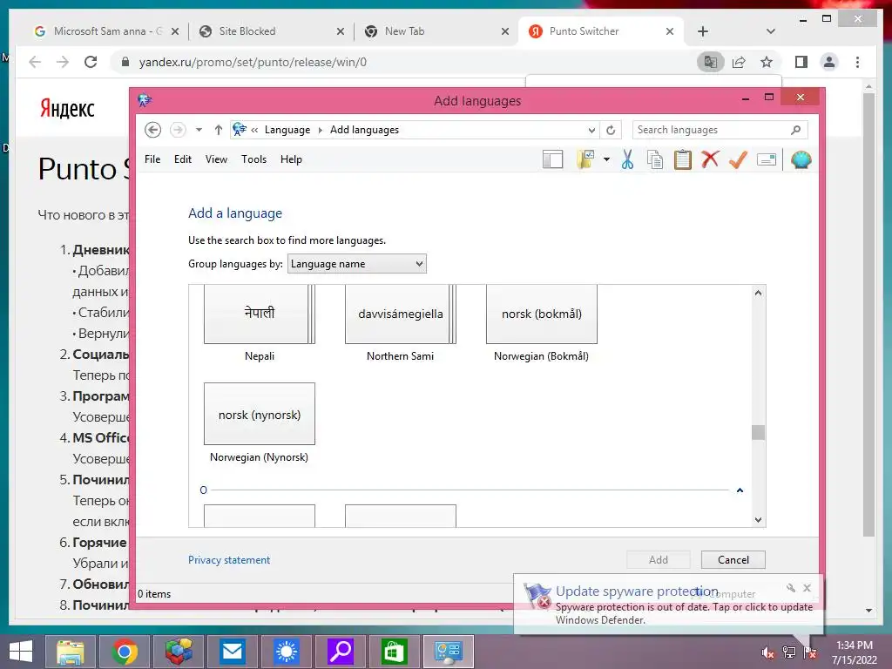Screen dimensions: 892x669
Task: Reload the Chrome page
Action: tap(91, 62)
